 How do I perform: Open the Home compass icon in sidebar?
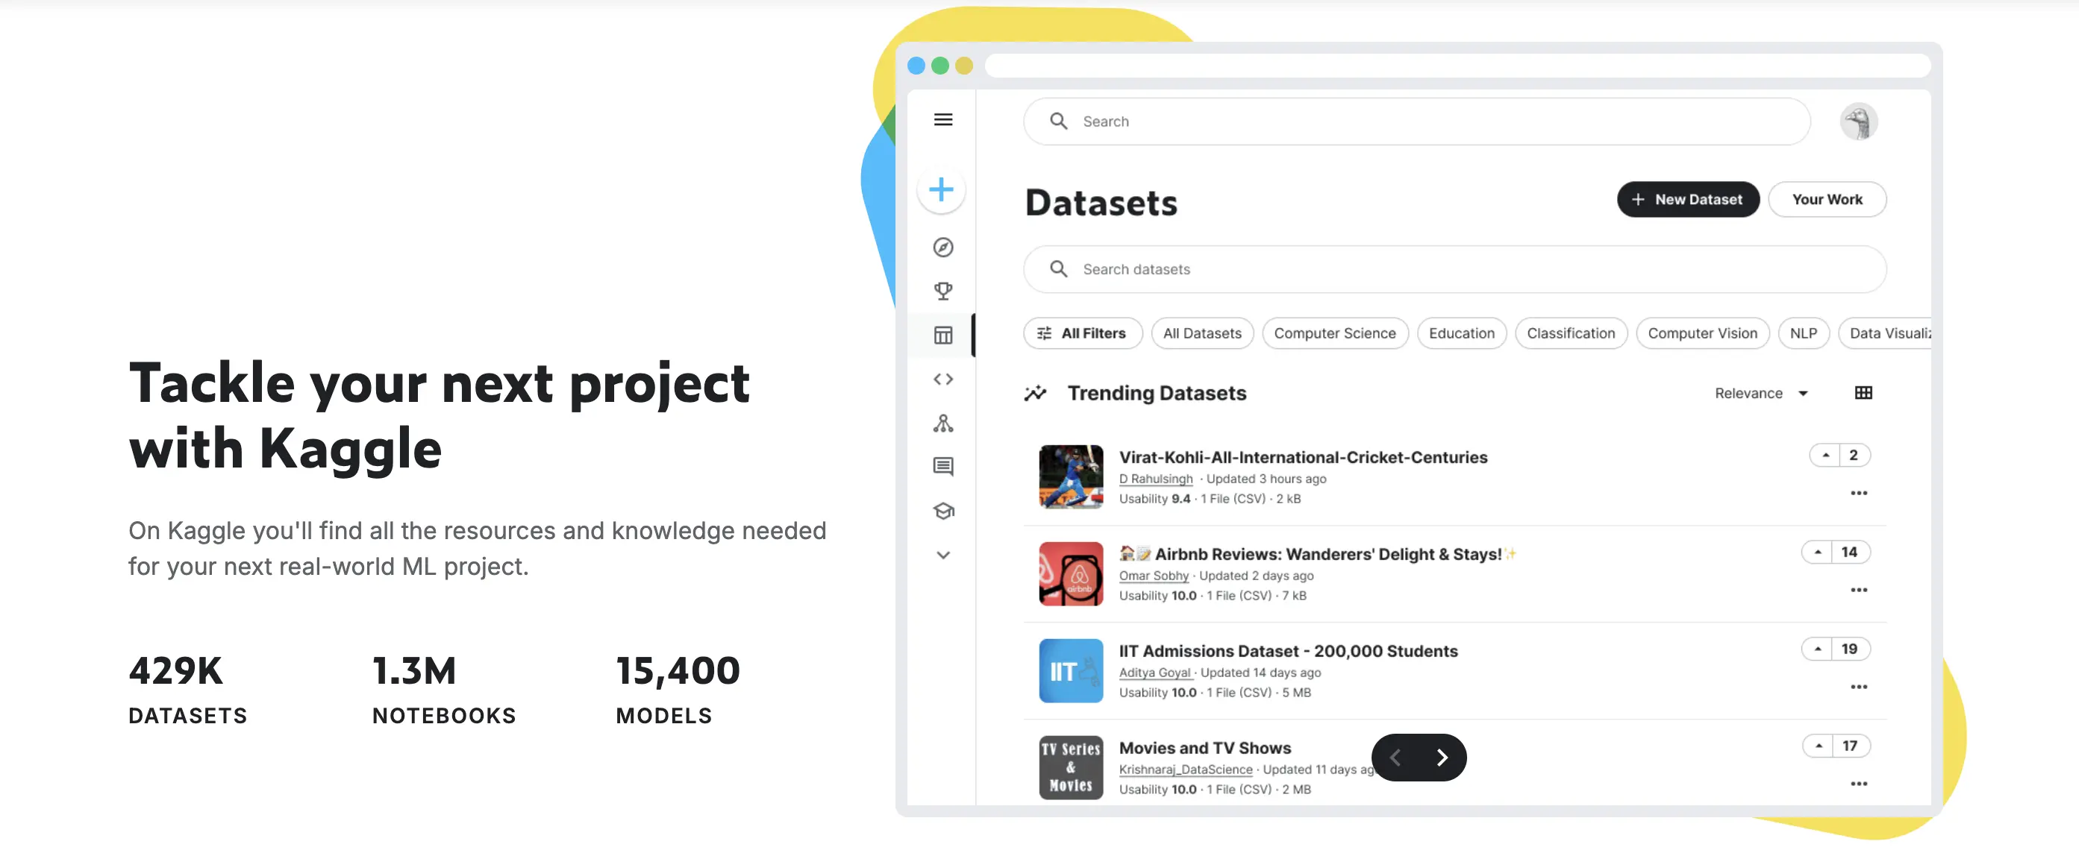942,248
